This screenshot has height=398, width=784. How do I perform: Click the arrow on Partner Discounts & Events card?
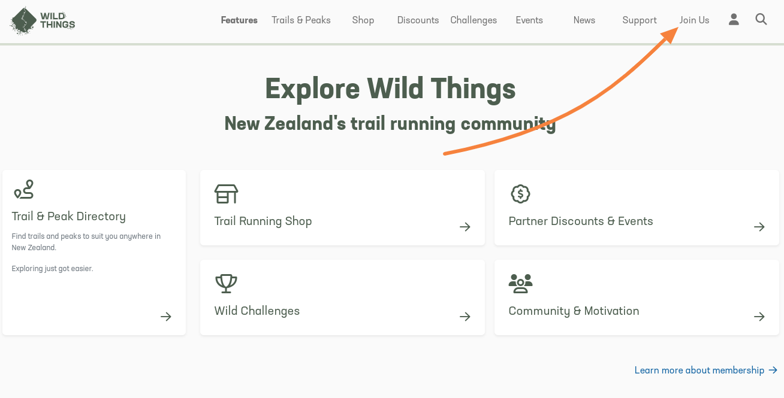tap(759, 227)
